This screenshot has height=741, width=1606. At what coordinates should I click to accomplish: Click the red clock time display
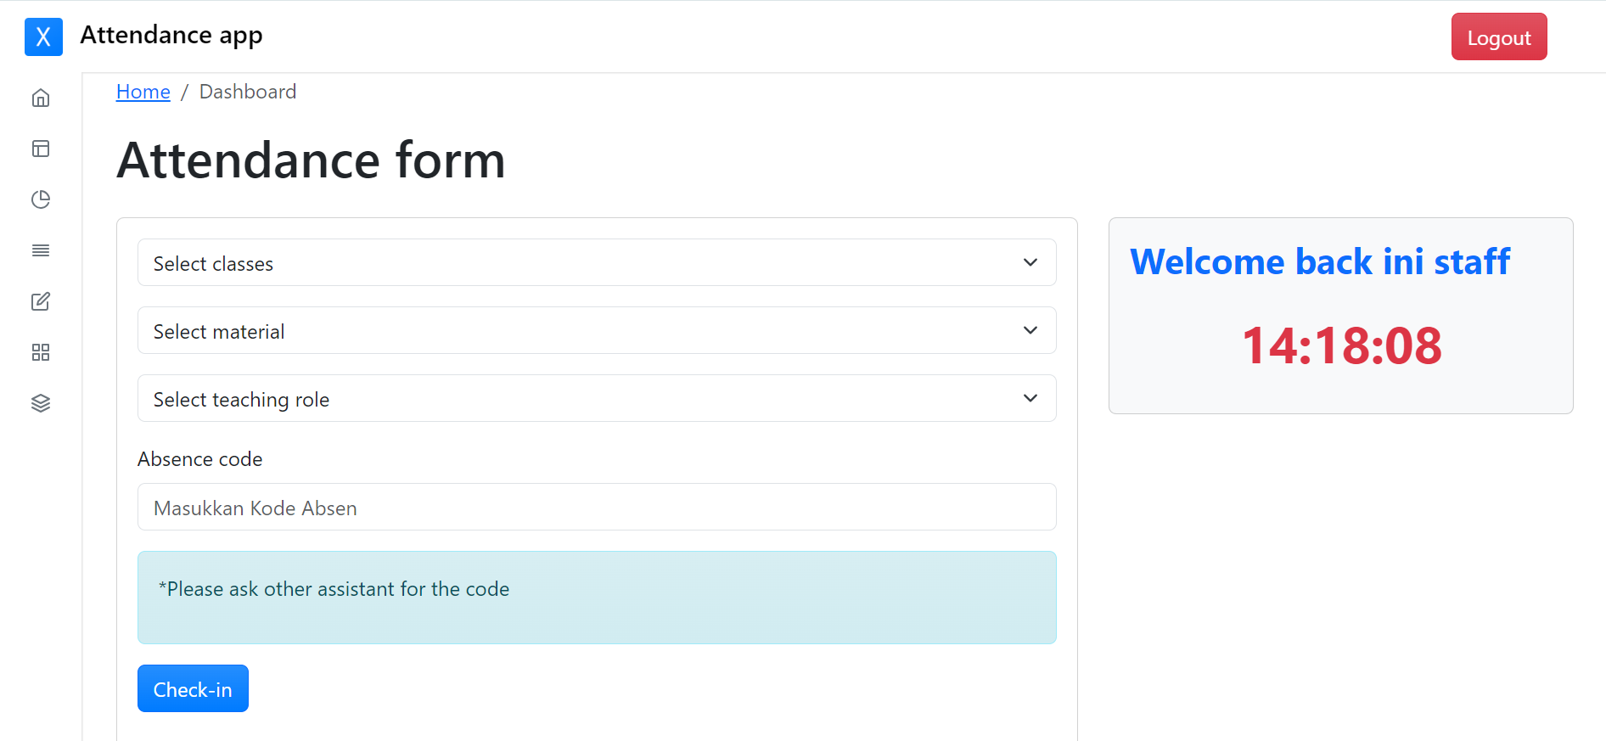coord(1341,346)
